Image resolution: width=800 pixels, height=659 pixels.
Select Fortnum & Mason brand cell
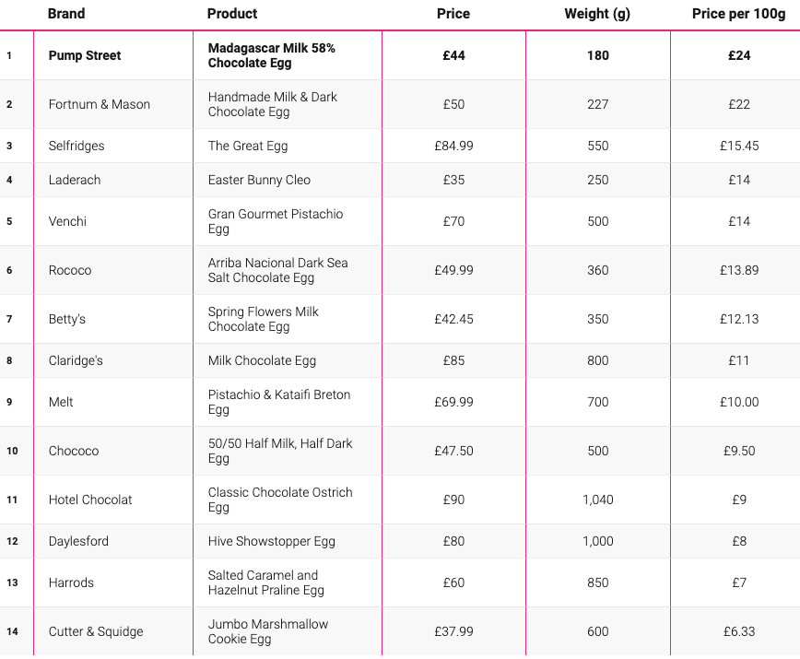pos(113,104)
